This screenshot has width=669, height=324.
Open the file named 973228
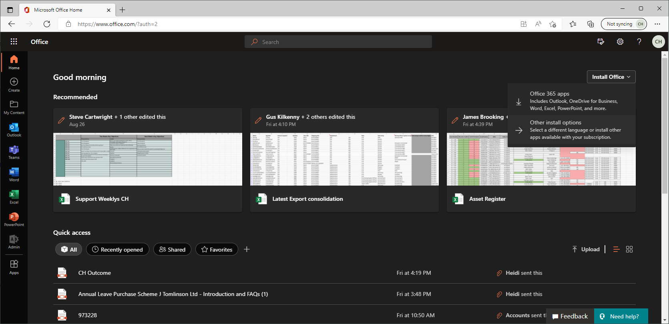point(88,315)
